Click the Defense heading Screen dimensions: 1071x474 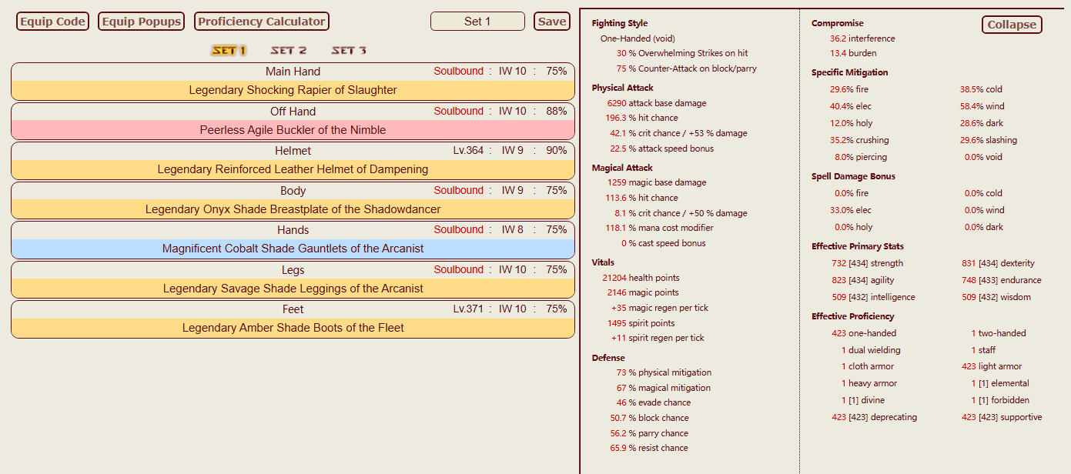pyautogui.click(x=608, y=358)
